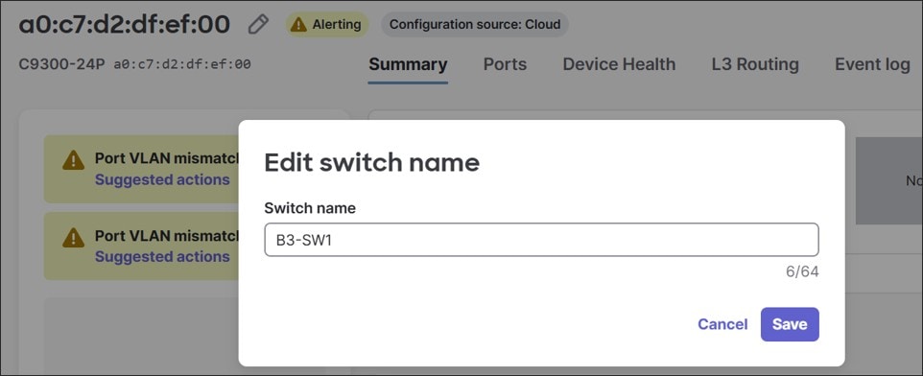The height and width of the screenshot is (376, 923).
Task: Click the first Port VLAN mismatch alert text
Action: click(167, 158)
